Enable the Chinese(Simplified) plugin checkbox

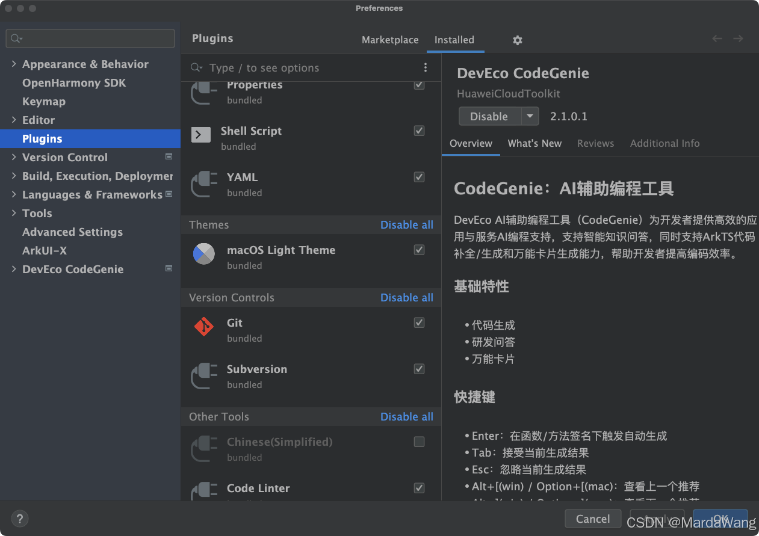pos(419,442)
